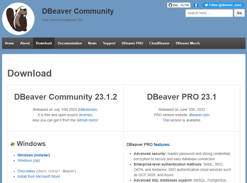This screenshot has width=247, height=183.
Task: Open the license link
Action: [x=85, y=115]
